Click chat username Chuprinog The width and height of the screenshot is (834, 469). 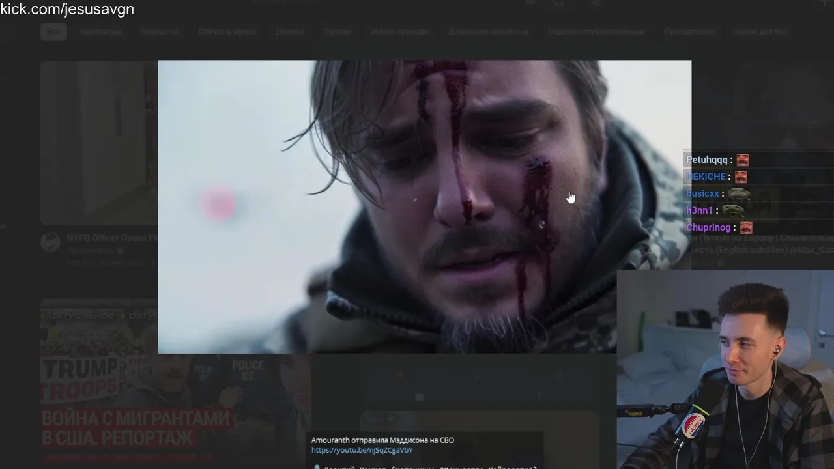tap(708, 227)
